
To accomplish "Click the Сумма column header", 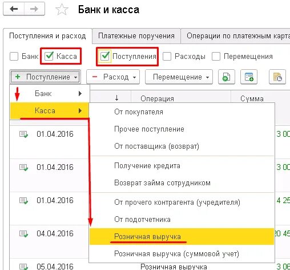I will (252, 98).
